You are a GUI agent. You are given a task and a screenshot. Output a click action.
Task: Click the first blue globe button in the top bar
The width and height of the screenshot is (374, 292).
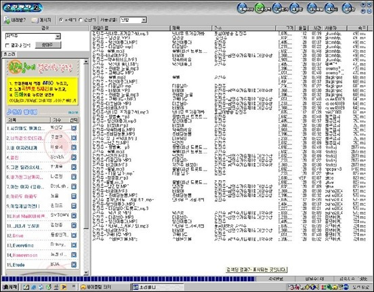(245, 9)
